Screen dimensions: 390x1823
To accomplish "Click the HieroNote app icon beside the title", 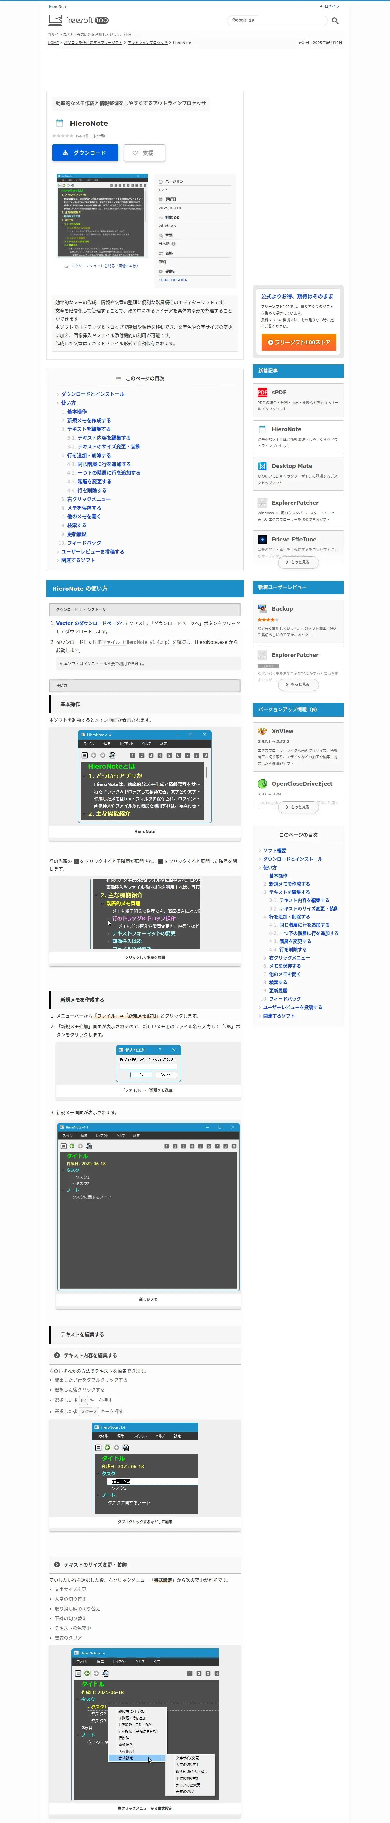I will 60,123.
